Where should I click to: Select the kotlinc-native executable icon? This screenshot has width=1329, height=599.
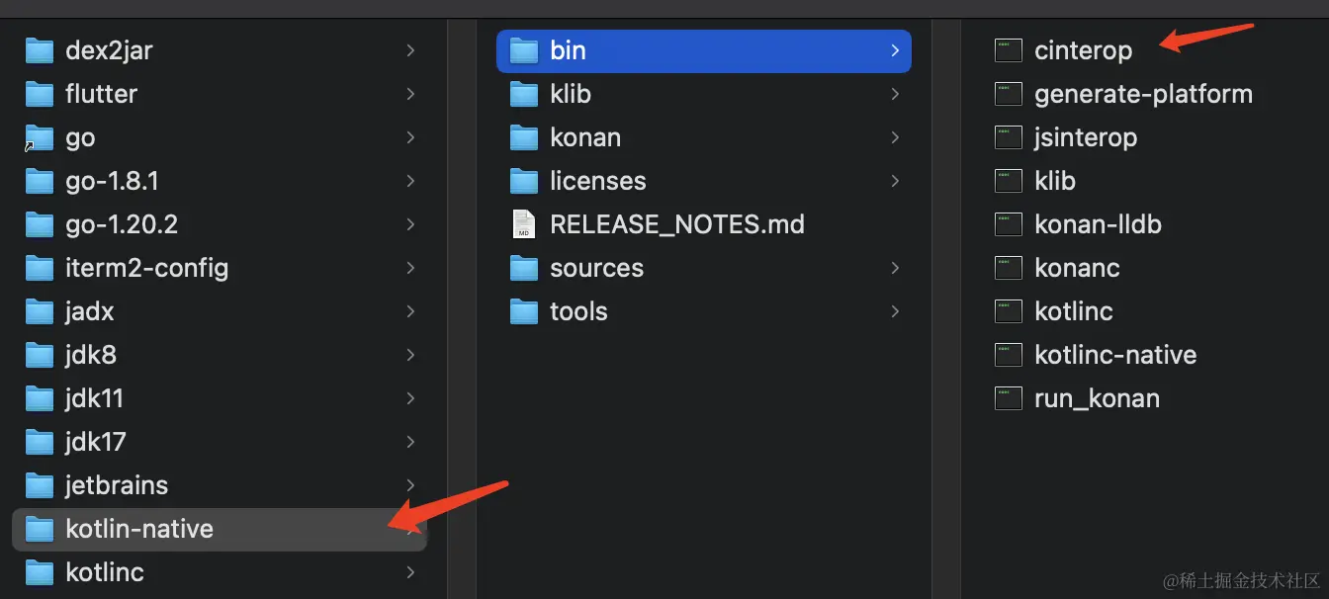point(1008,355)
